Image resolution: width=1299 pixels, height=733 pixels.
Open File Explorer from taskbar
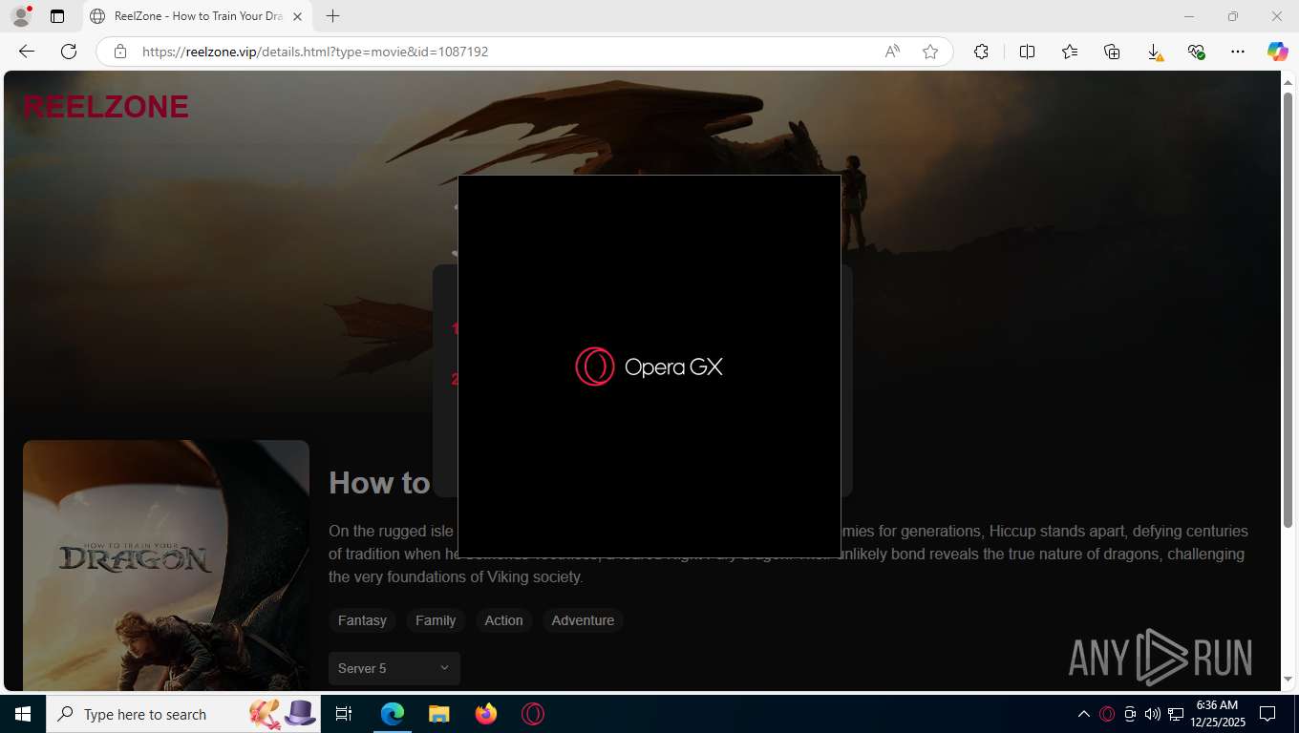click(x=438, y=714)
